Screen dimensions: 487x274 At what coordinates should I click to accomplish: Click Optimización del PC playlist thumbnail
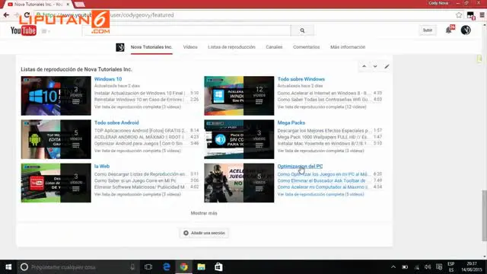click(x=239, y=183)
